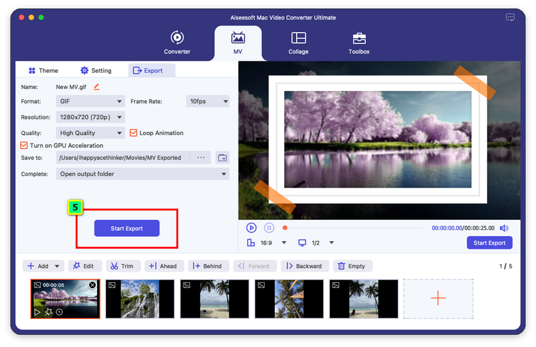Viewport: 536px width, 347px height.
Task: Expand the Resolution 1280x720 dropdown
Action: pyautogui.click(x=92, y=117)
